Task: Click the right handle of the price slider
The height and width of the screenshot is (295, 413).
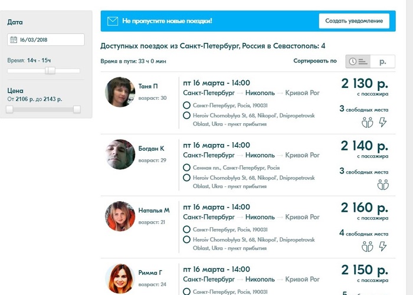Action: pos(77,109)
